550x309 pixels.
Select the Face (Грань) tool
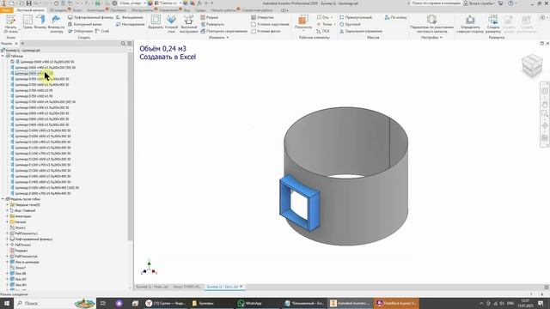(x=27, y=21)
